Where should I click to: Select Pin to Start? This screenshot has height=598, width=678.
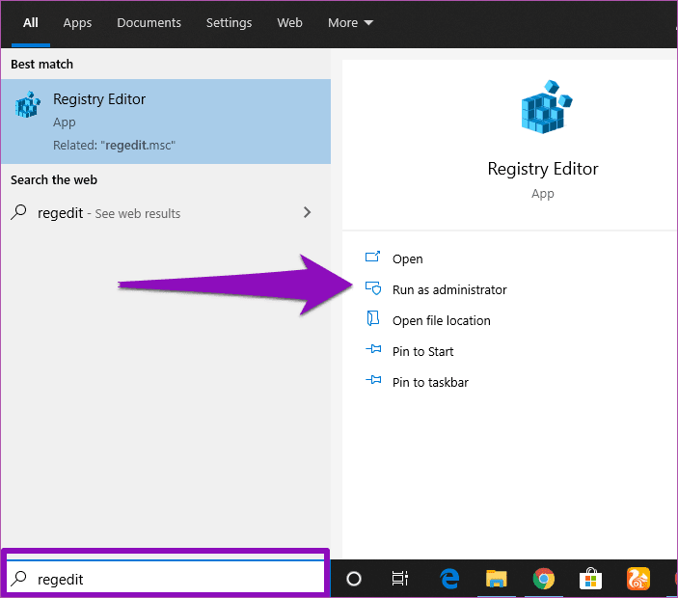tap(422, 351)
